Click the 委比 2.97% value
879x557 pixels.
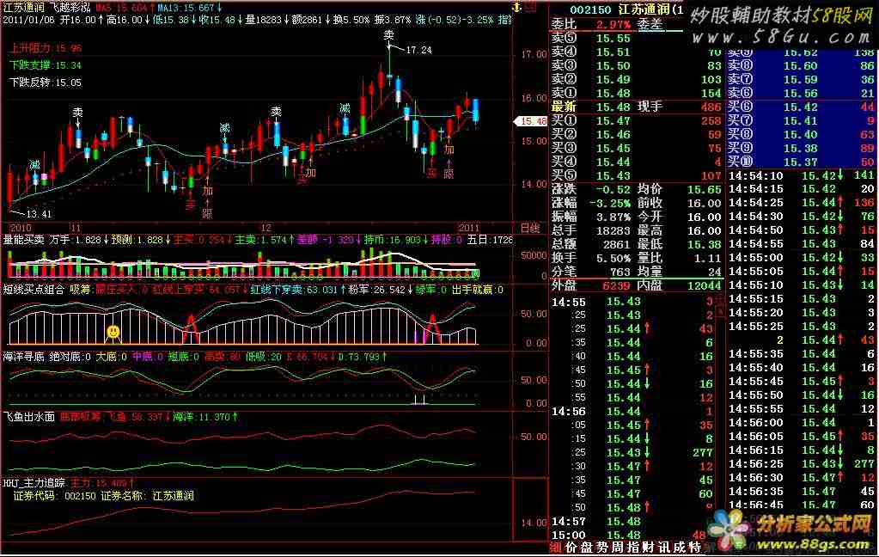pos(613,25)
